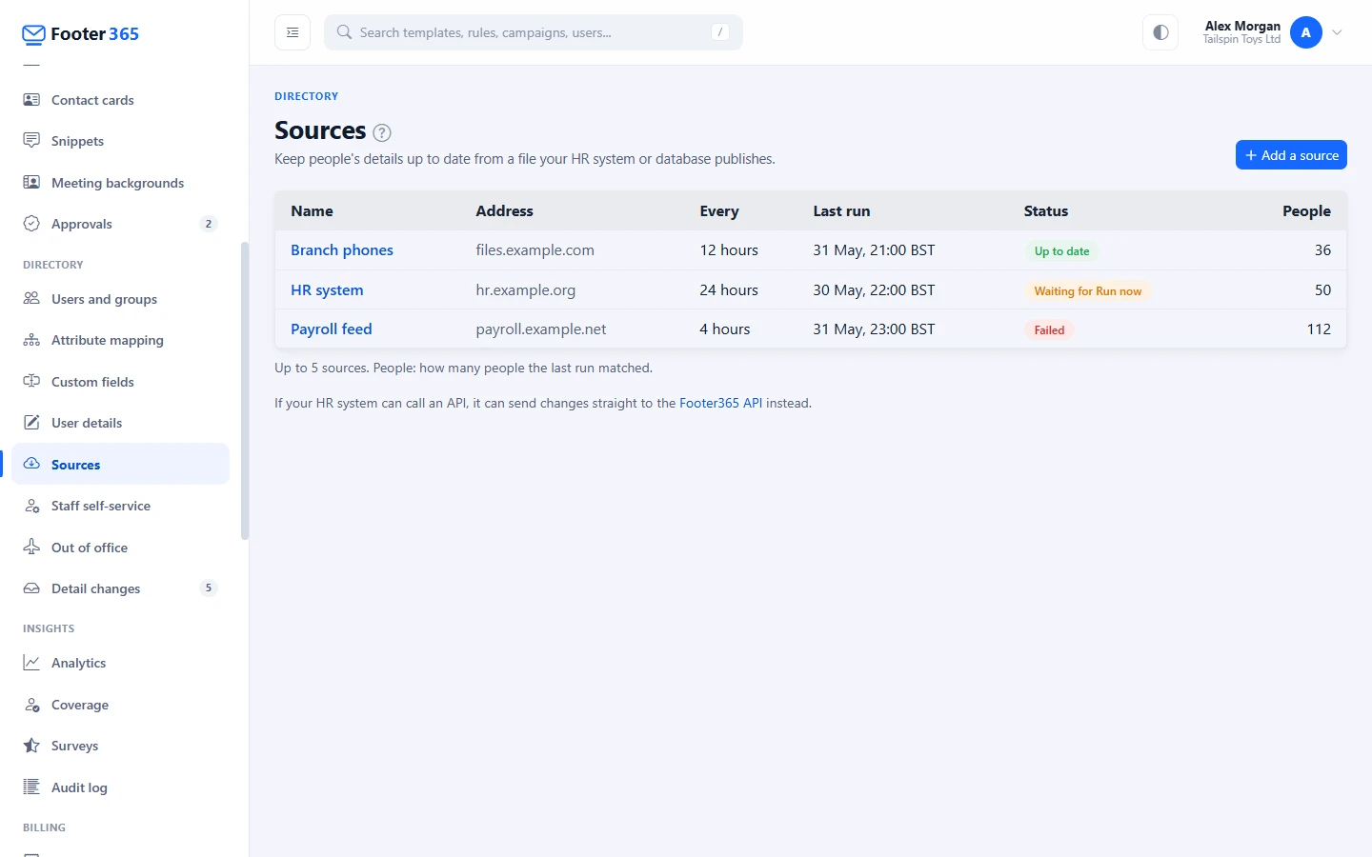
Task: Open the HR system source link
Action: point(327,290)
